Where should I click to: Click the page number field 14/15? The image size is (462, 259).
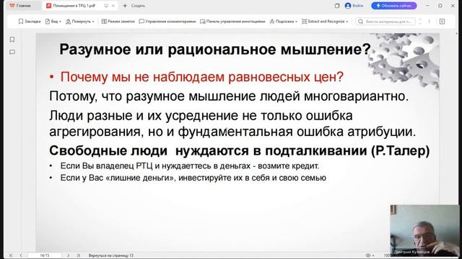tap(45, 255)
